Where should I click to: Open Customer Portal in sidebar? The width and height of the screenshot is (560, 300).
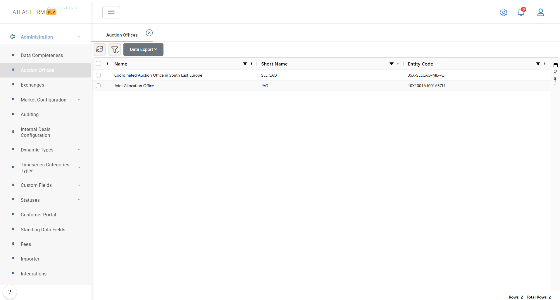[x=38, y=215]
